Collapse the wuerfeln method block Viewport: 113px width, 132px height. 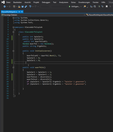tap(13, 67)
